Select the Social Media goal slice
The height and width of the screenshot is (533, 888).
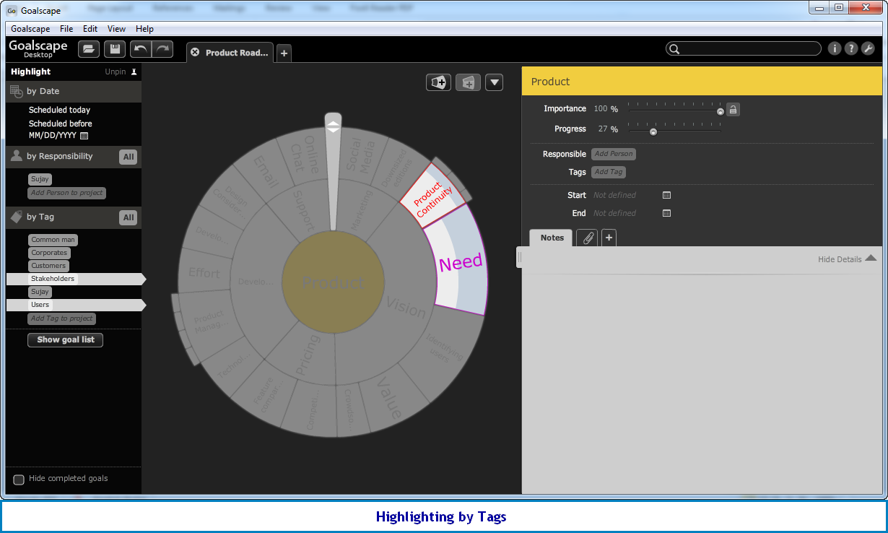[x=360, y=155]
